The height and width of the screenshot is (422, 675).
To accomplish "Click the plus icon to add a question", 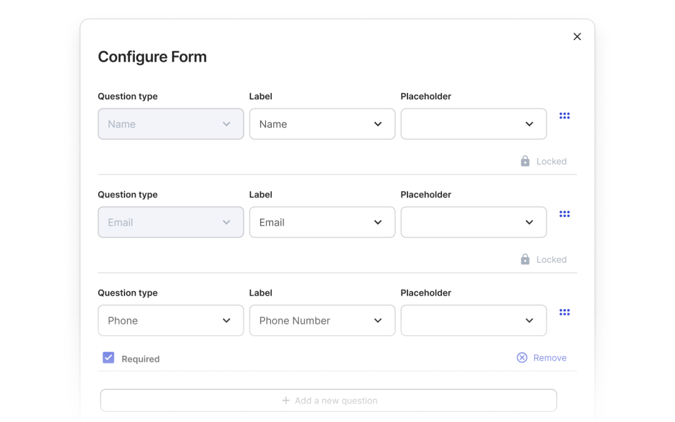I will (286, 400).
